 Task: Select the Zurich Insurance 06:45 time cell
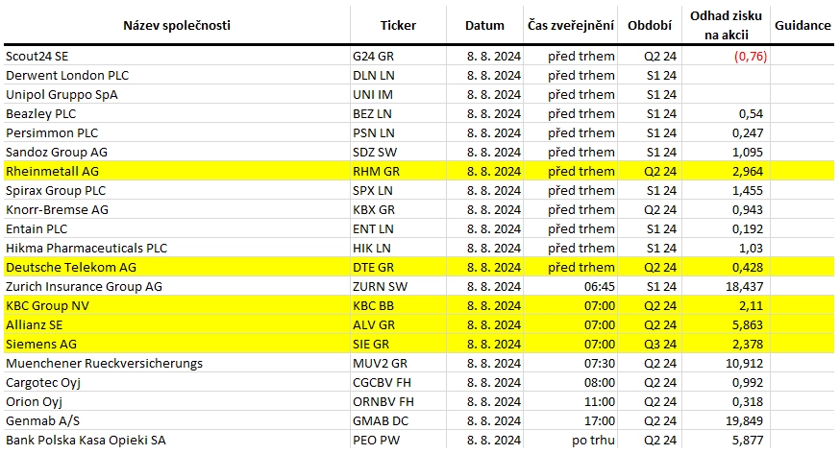pyautogui.click(x=571, y=287)
